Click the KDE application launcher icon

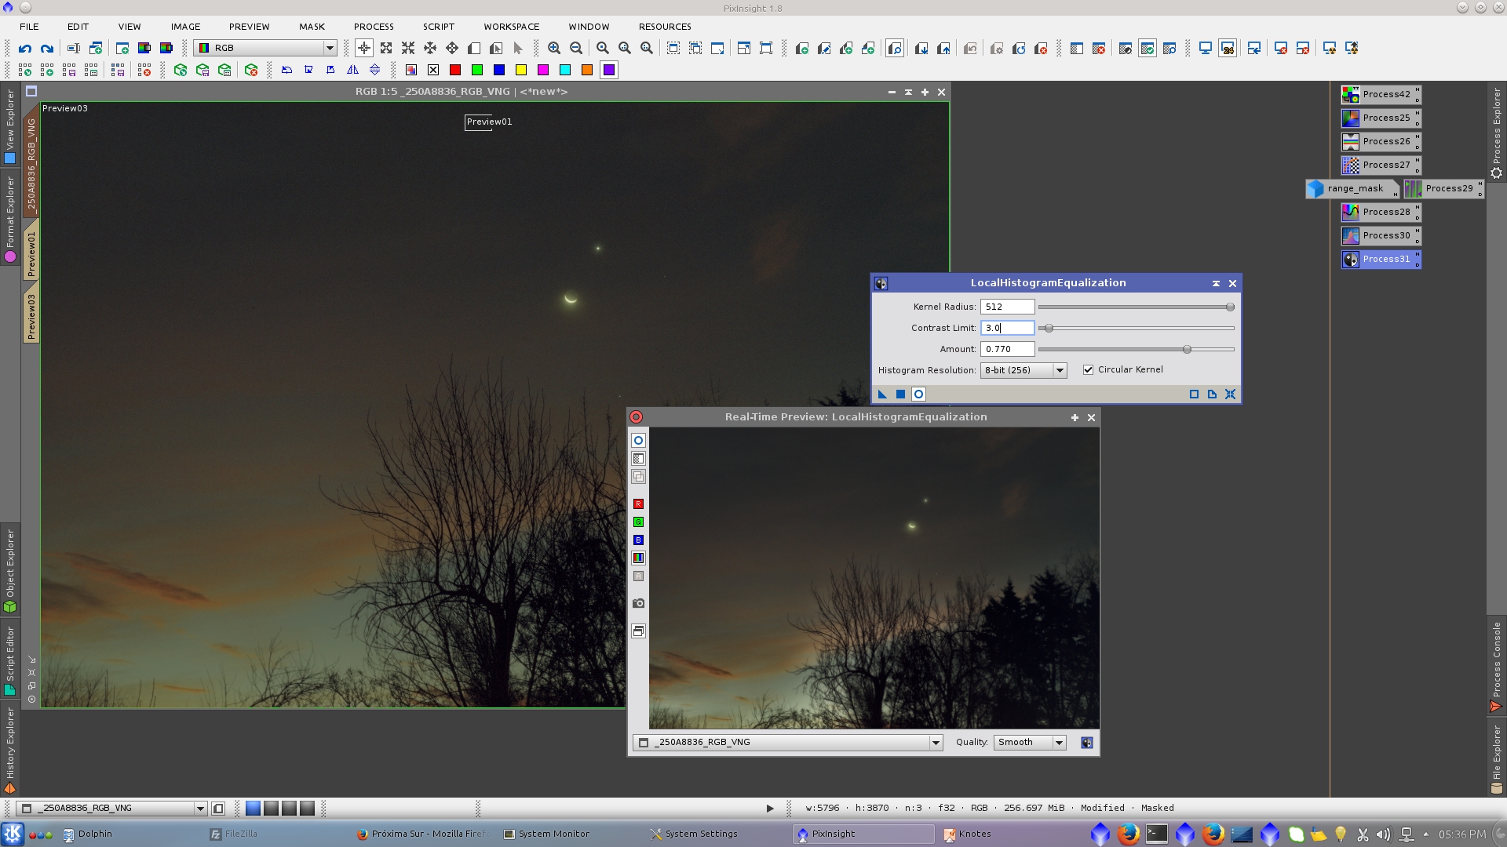[x=13, y=834]
